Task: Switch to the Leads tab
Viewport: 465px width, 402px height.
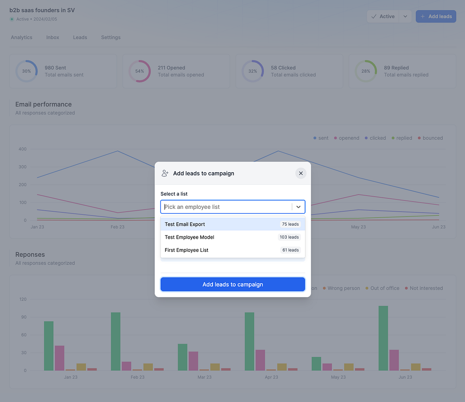Action: click(80, 37)
